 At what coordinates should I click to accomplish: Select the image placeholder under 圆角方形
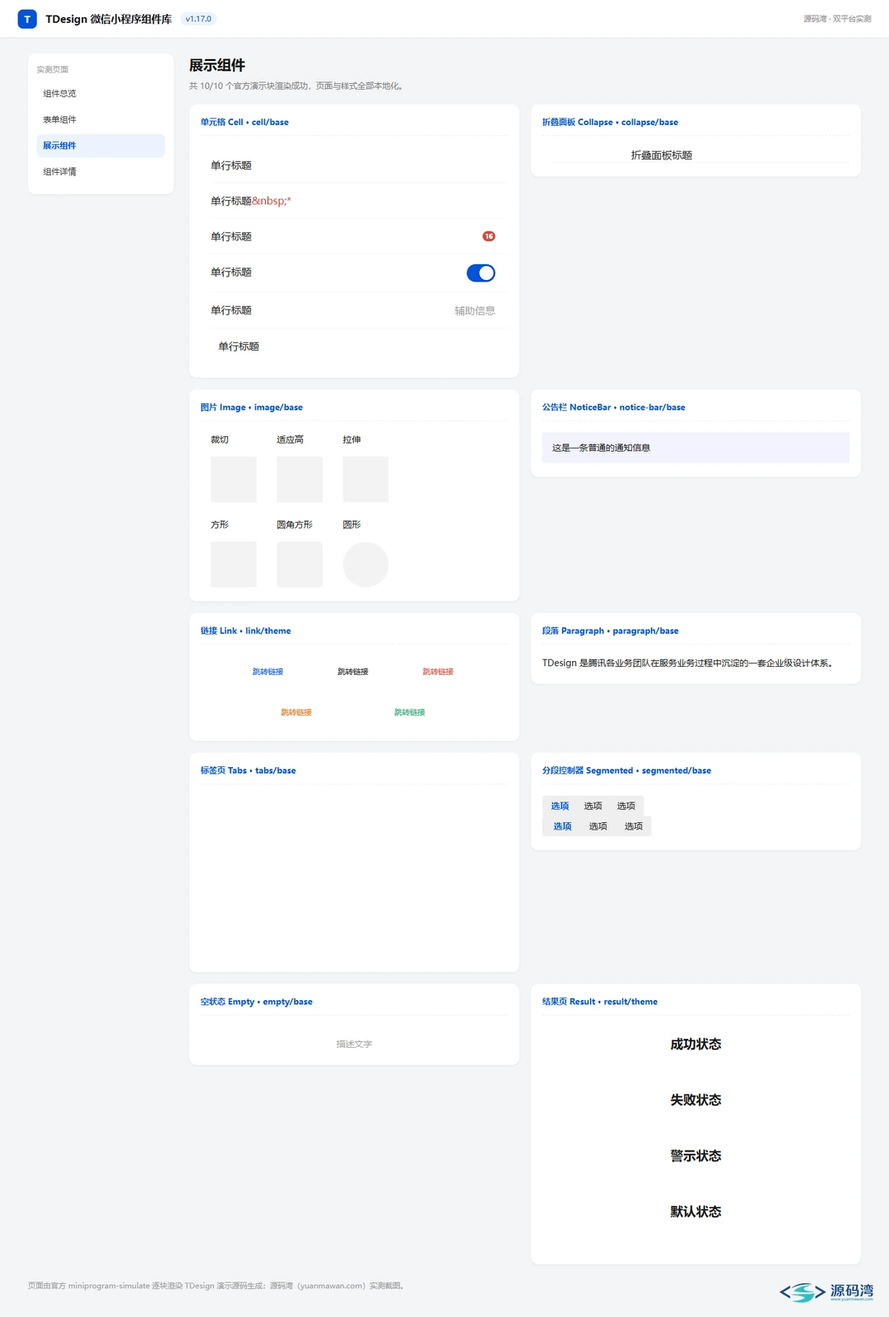[x=300, y=565]
